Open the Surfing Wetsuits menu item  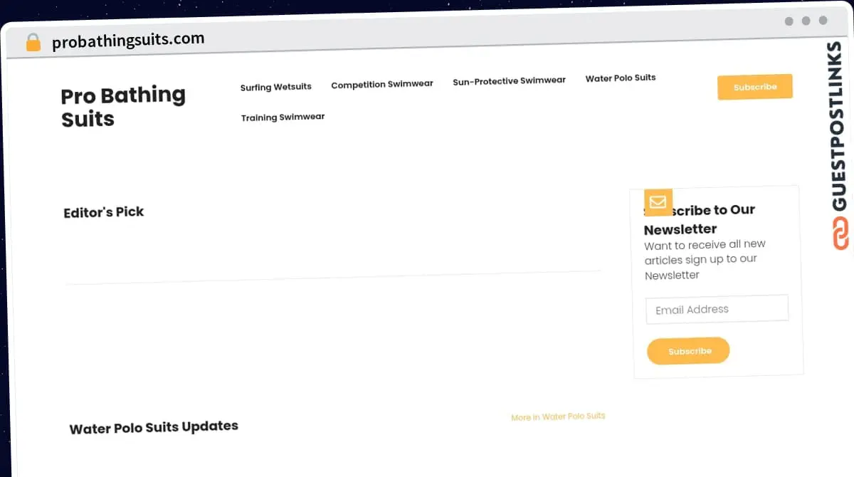coord(276,87)
